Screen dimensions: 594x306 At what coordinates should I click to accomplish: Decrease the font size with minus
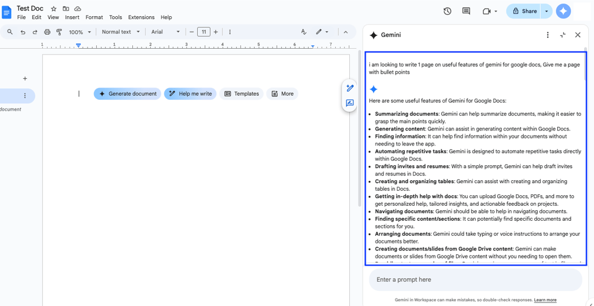[x=191, y=32]
